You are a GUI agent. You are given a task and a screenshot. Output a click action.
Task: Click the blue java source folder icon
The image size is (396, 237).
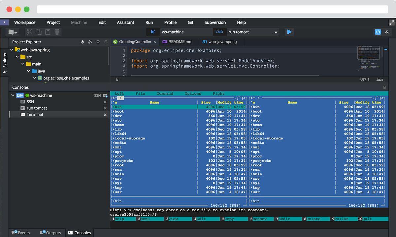34,71
